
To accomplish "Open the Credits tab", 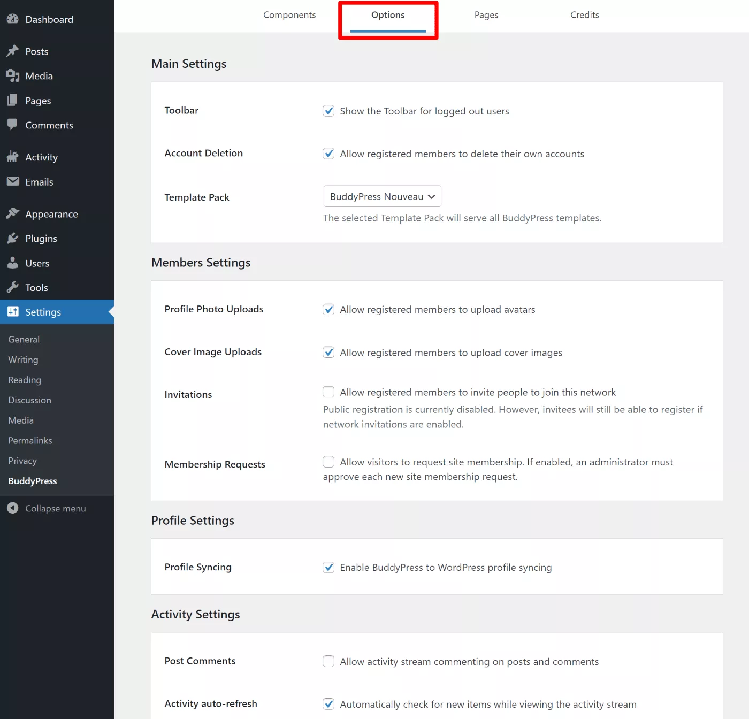I will click(585, 15).
